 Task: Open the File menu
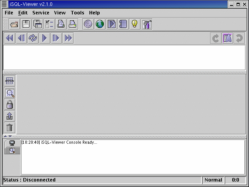tap(9, 13)
